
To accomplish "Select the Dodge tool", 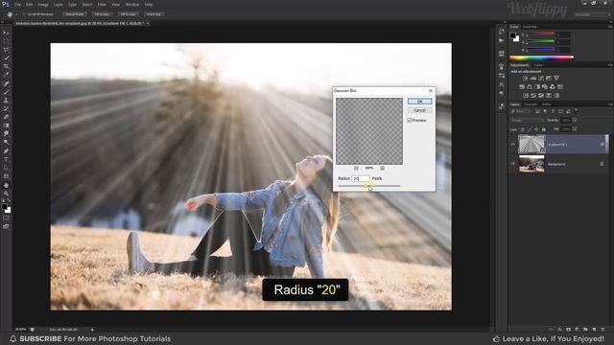I will click(x=6, y=143).
